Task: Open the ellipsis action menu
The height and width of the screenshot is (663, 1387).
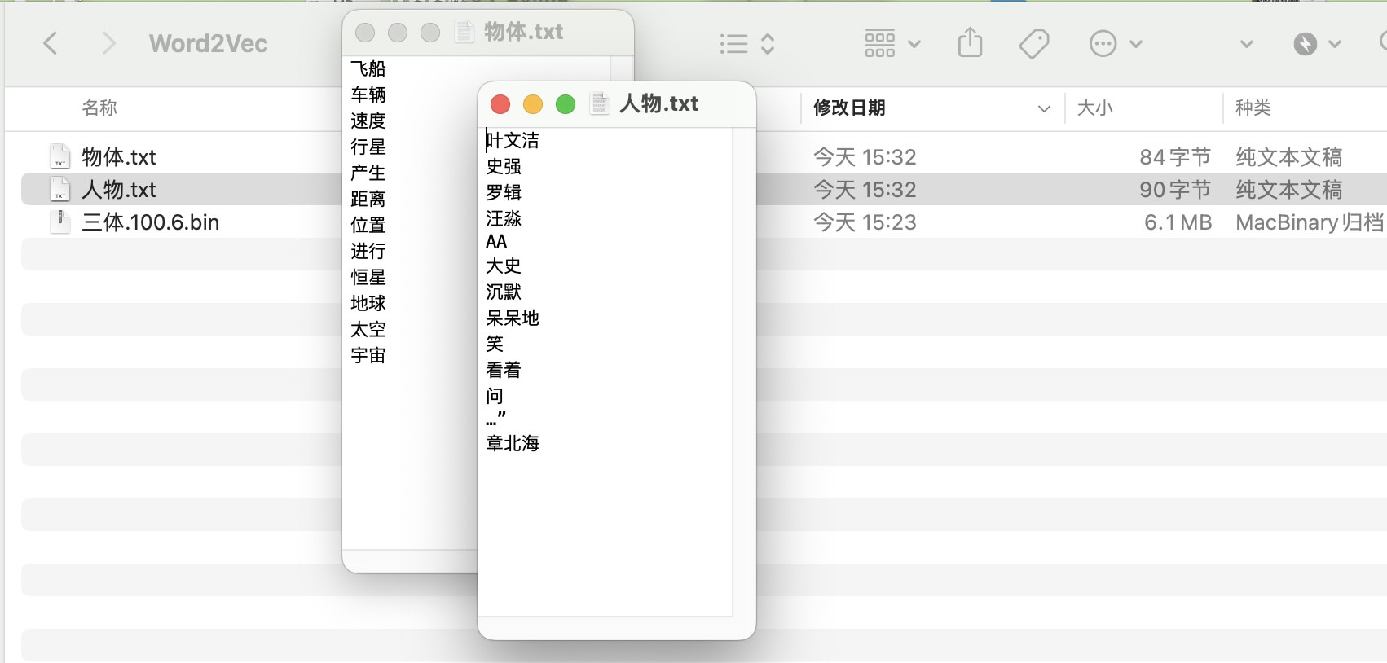Action: pyautogui.click(x=1115, y=44)
